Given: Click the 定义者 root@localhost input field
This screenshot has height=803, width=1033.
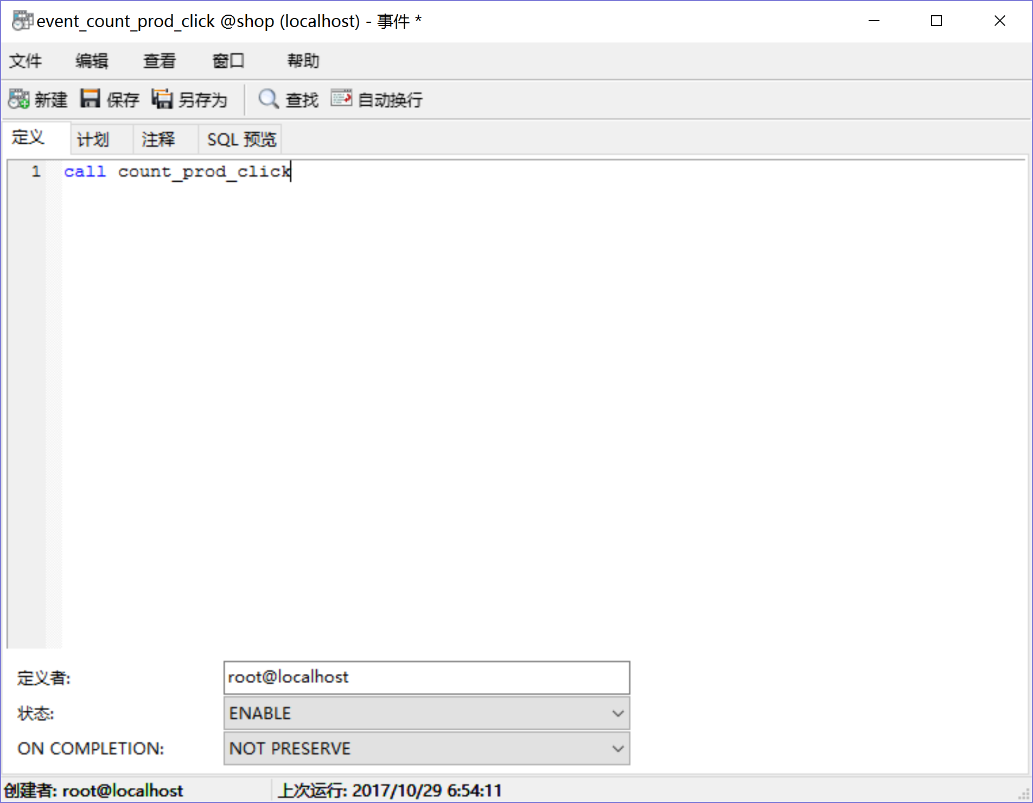Looking at the screenshot, I should pos(426,678).
